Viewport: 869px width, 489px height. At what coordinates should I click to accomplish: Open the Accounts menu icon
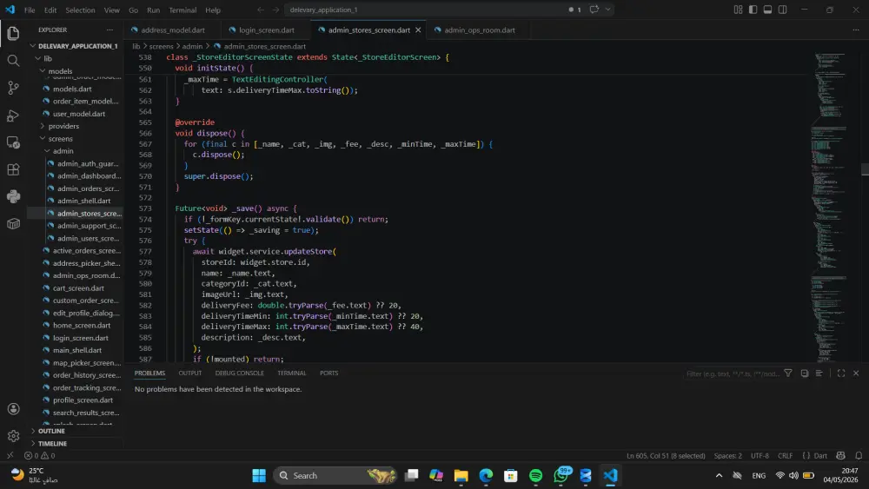pos(13,409)
